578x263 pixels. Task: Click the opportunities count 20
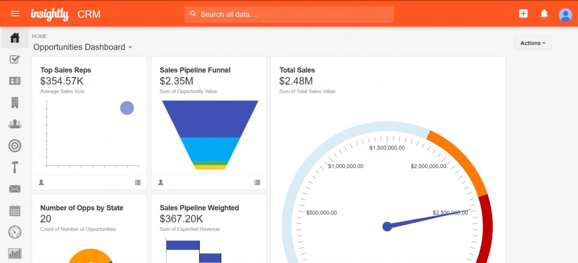point(46,219)
